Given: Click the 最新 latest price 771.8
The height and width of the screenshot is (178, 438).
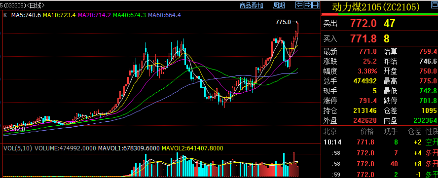Looking at the screenshot, I should [367, 51].
